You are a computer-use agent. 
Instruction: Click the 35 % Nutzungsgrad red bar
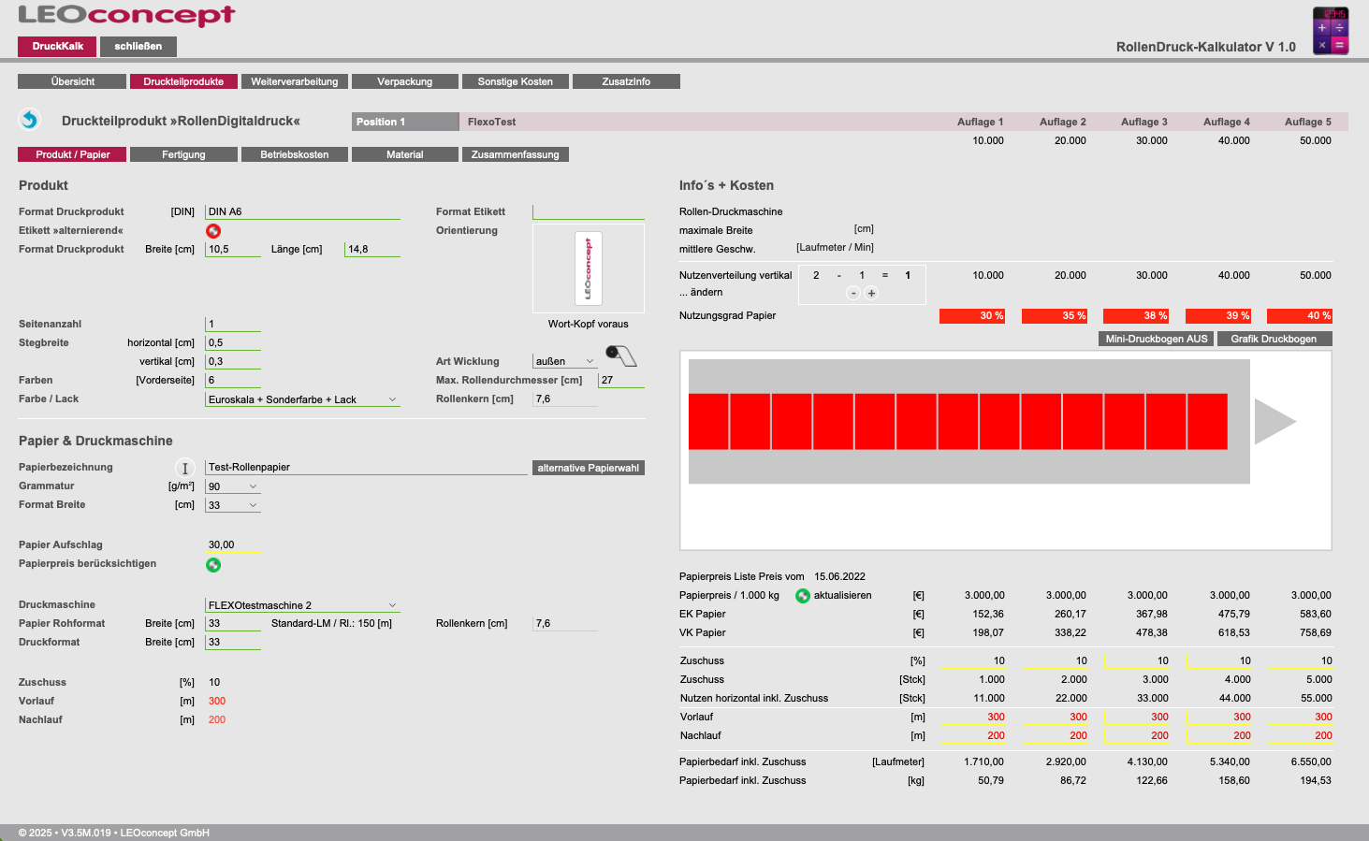click(x=1055, y=316)
